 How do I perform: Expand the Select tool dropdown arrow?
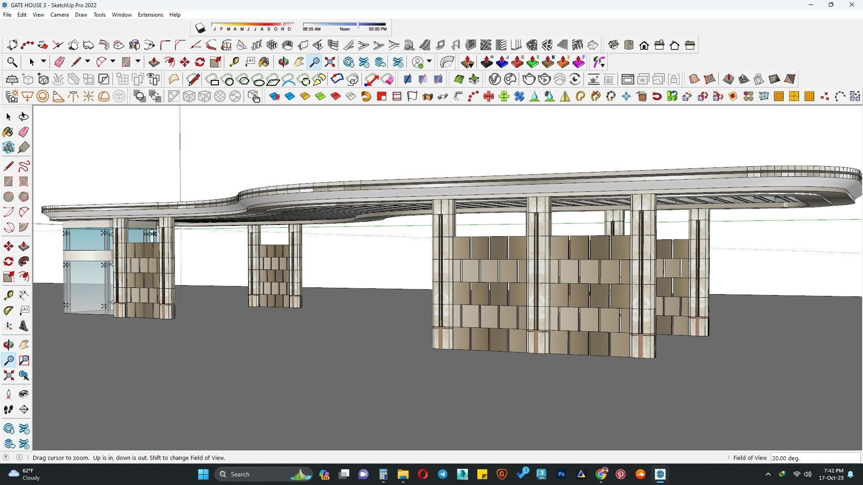(43, 62)
